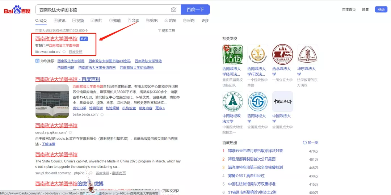The width and height of the screenshot is (391, 195).
Task: Open suggestion 西政图书馆
Action: click(66, 68)
